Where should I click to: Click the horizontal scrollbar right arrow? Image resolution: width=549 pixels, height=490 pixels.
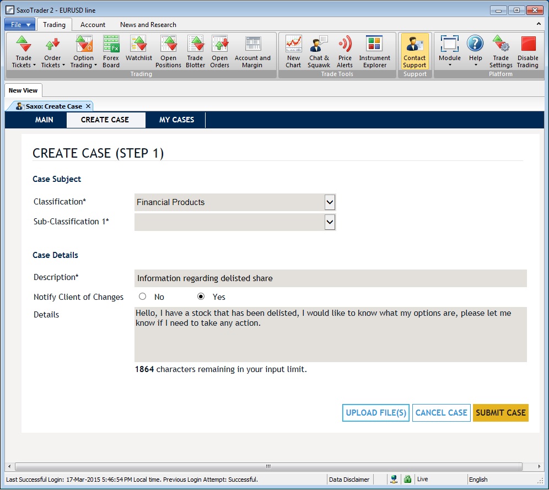[x=539, y=466]
